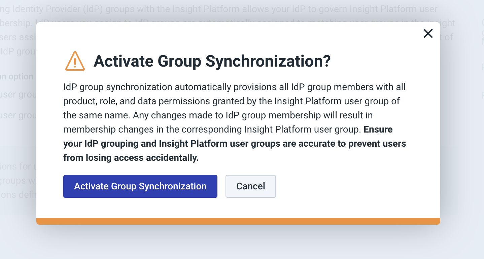Click the dimmed backdrop below the dialog

pos(238,242)
